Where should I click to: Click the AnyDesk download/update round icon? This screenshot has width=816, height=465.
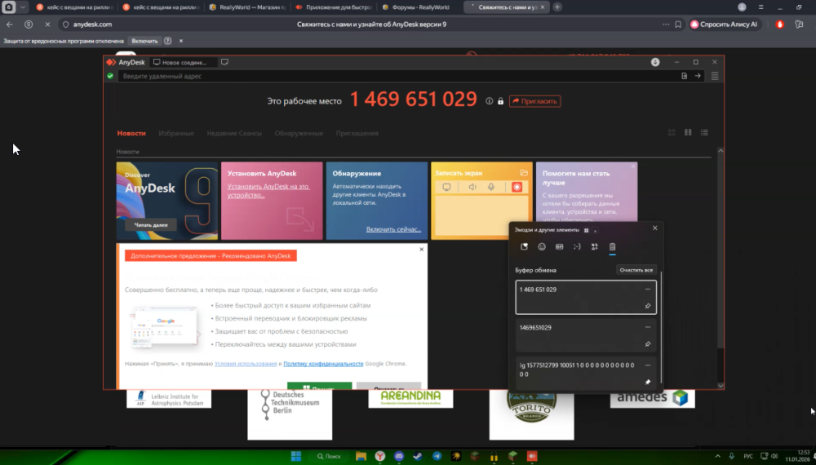655,62
